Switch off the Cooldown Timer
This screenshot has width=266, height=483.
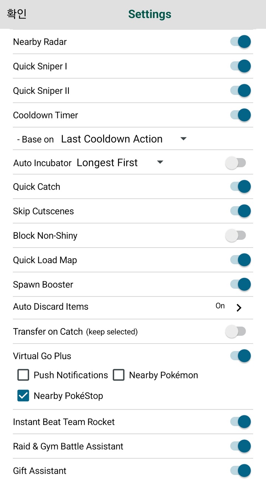pos(241,115)
